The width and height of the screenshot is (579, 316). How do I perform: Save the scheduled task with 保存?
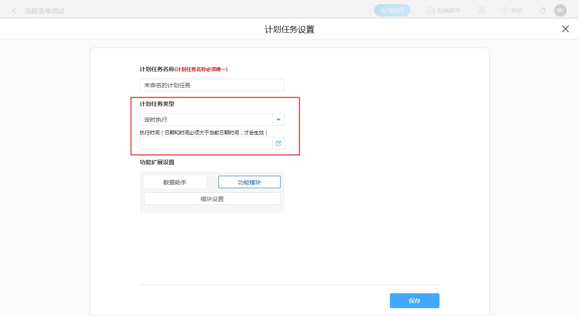click(414, 301)
